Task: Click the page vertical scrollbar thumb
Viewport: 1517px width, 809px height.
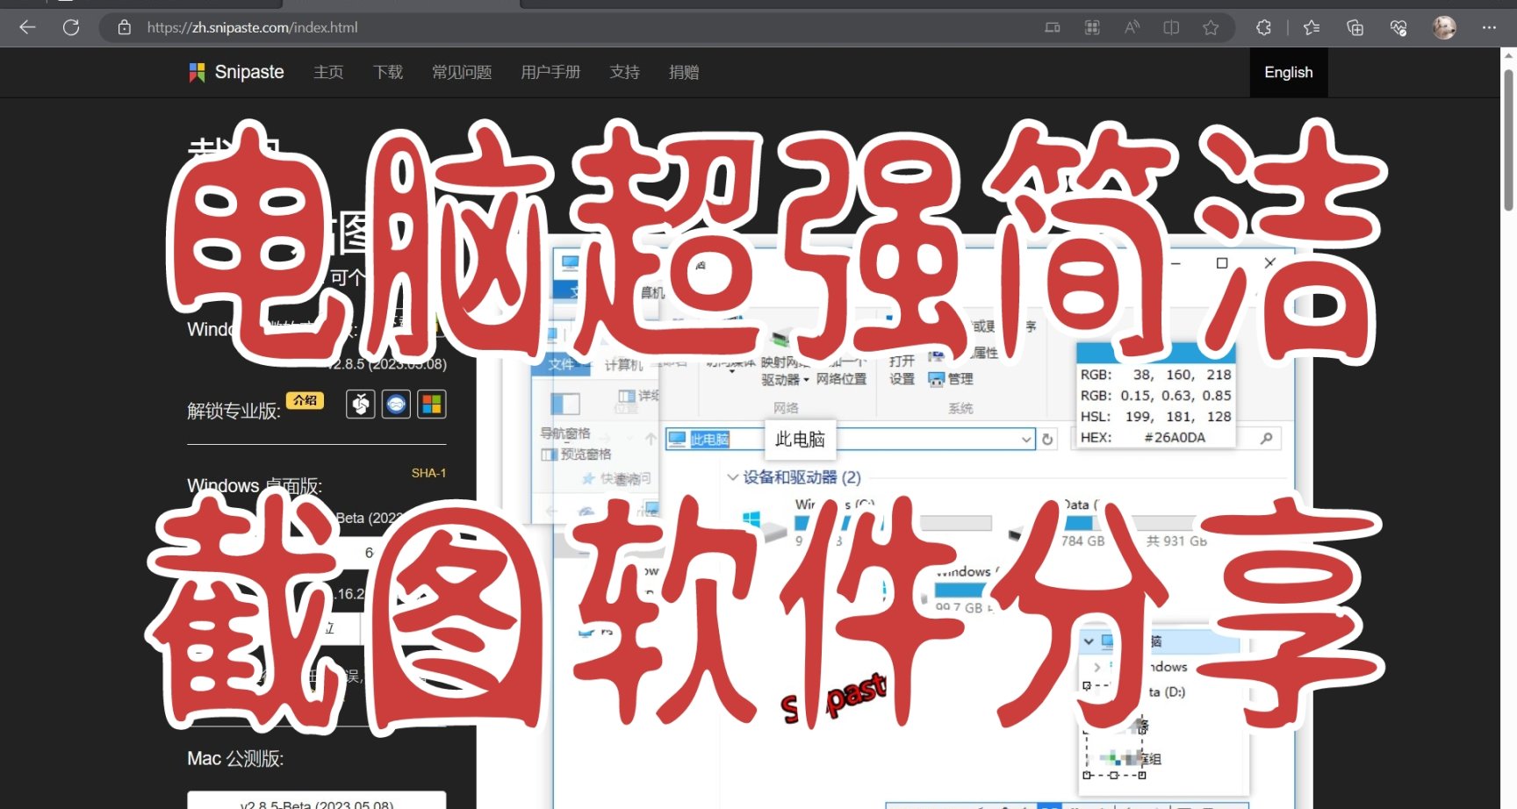Action: 1508,140
